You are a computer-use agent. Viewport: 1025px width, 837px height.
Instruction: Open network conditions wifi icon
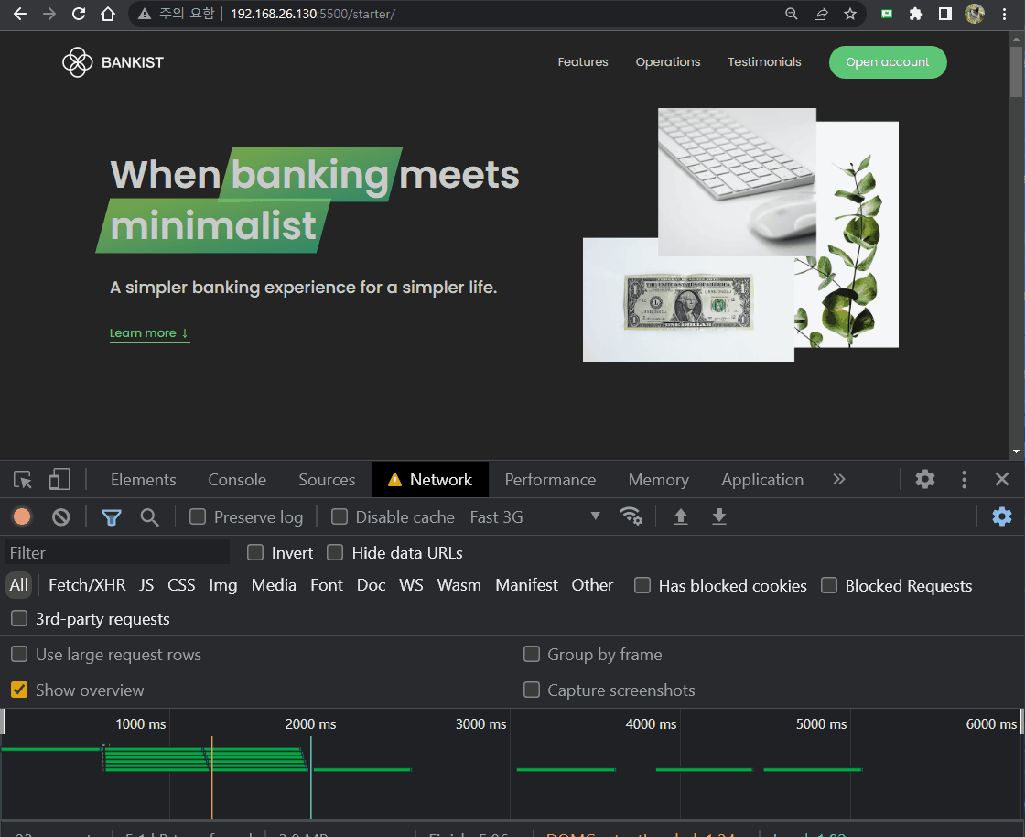[x=631, y=516]
